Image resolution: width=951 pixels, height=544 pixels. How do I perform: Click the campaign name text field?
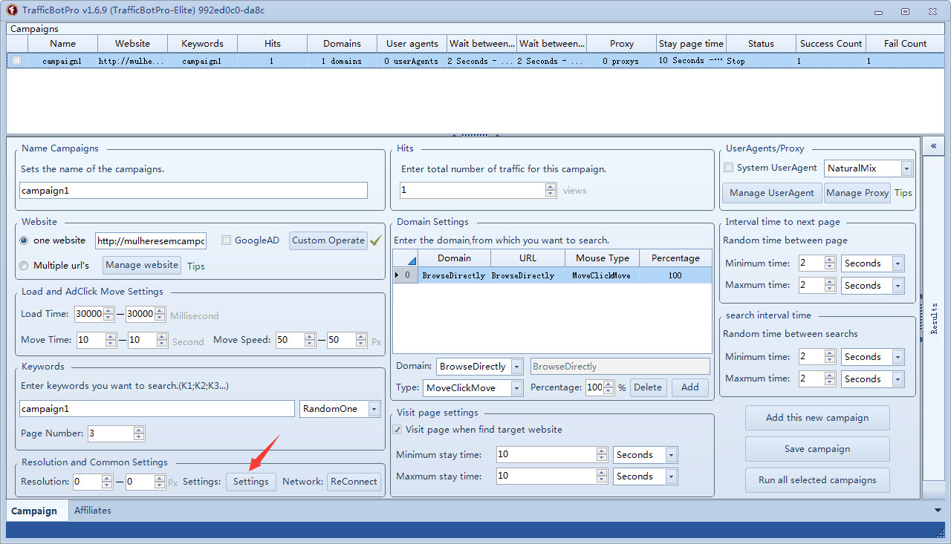click(x=193, y=191)
